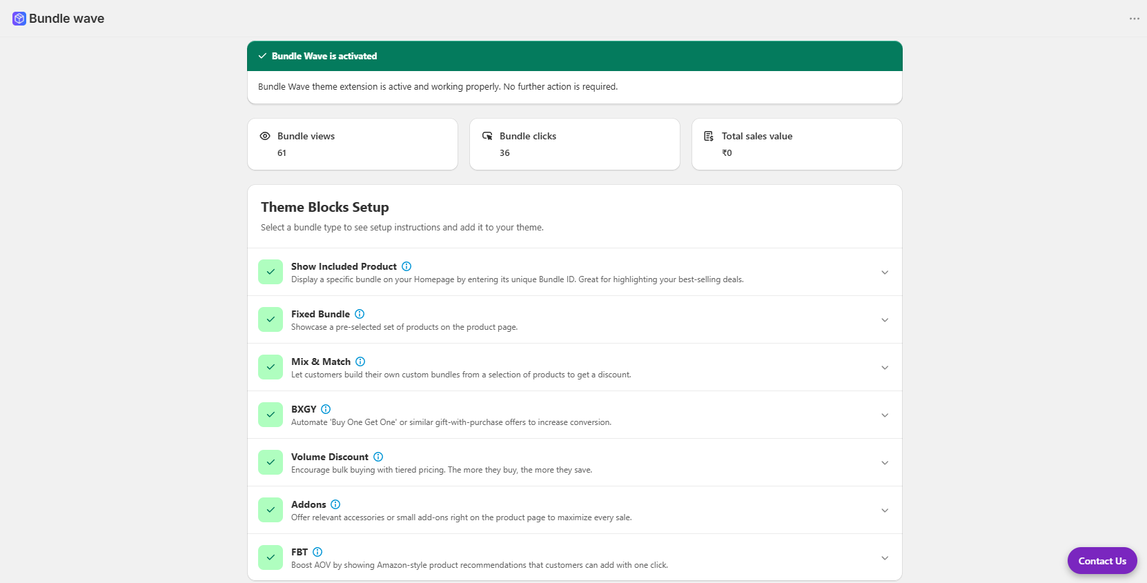
Task: Click the info icon beside Show Included Product
Action: (x=406, y=266)
